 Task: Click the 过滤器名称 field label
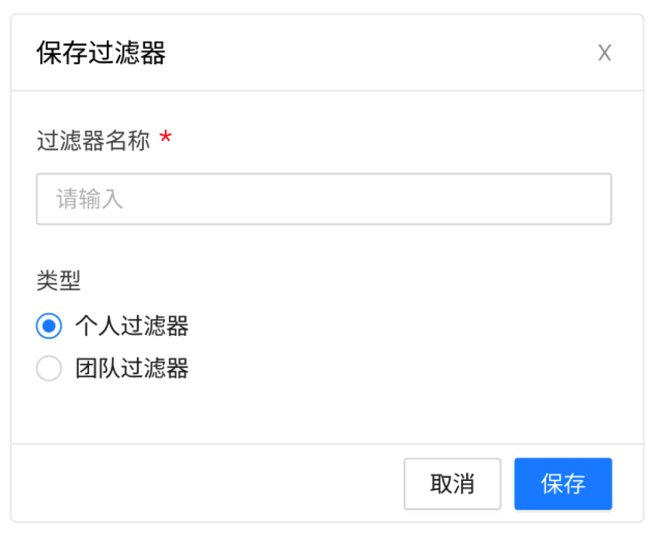coord(93,141)
